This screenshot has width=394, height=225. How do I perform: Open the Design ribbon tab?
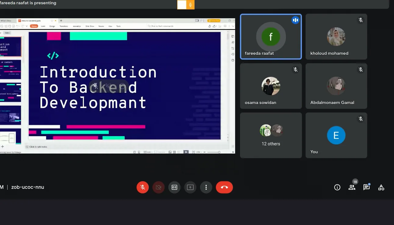pyautogui.click(x=52, y=26)
